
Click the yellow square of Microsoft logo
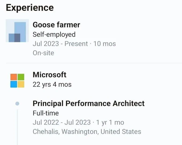tap(21, 84)
